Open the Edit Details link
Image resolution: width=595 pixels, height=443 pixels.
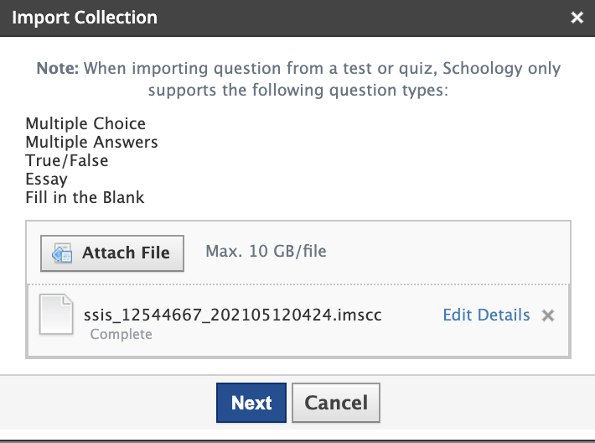tap(486, 315)
